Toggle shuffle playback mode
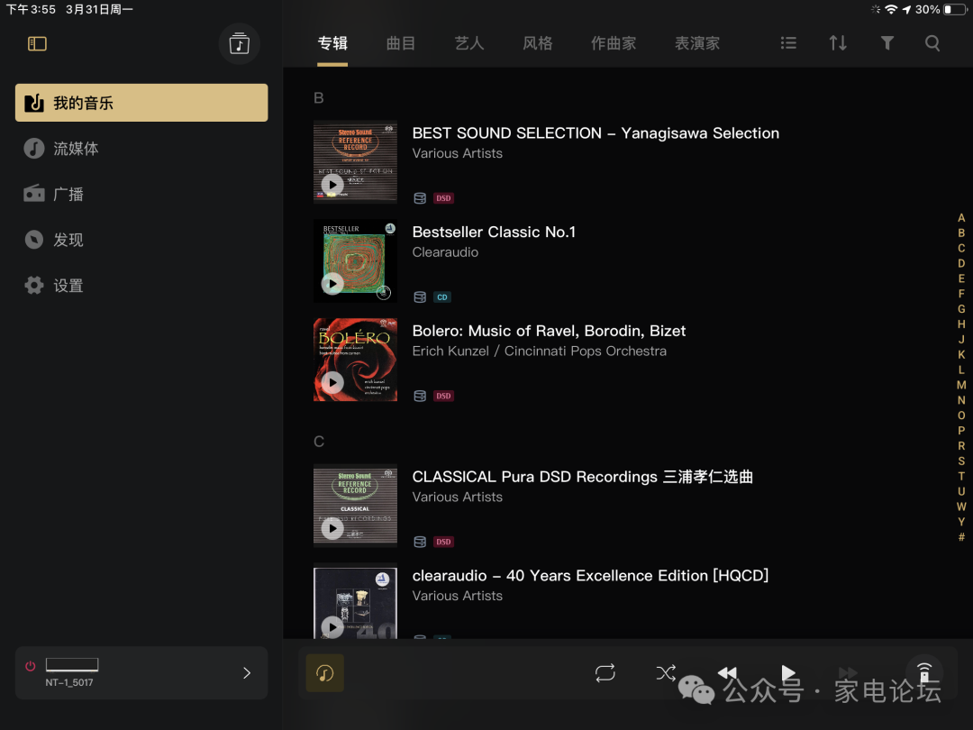973x730 pixels. (666, 673)
